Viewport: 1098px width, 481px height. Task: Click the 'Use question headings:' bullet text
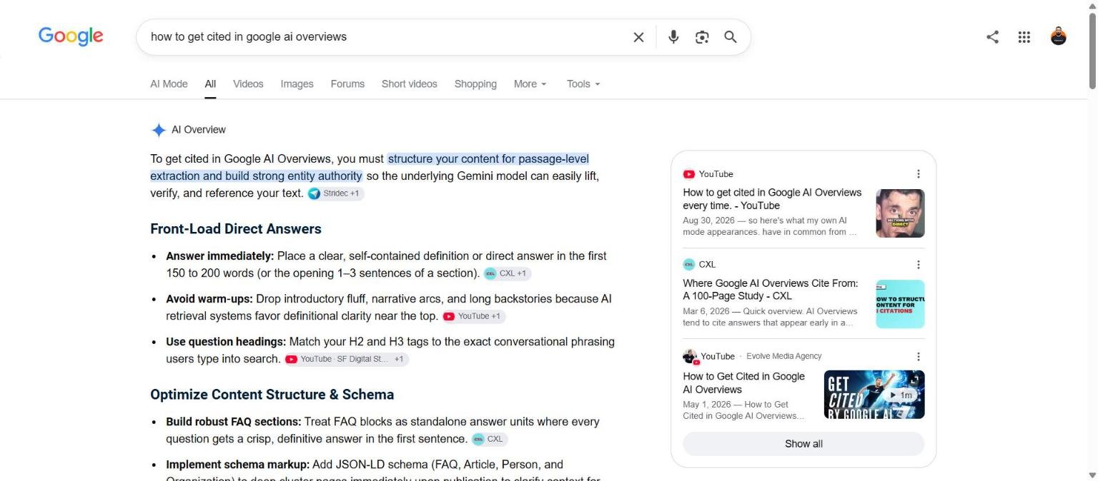pyautogui.click(x=226, y=341)
